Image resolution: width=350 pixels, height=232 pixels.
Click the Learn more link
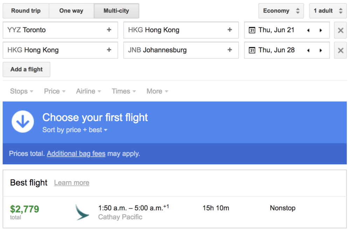pos(72,183)
